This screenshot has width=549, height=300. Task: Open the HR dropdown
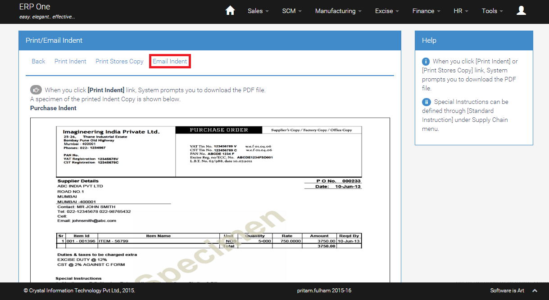coord(461,11)
